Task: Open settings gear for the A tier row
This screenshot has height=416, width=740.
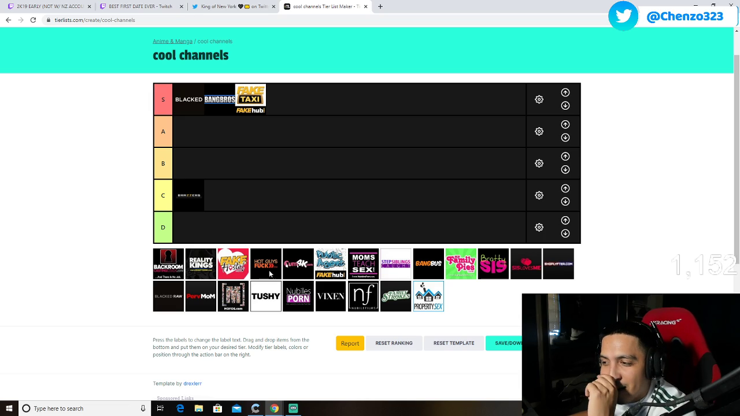Action: click(x=539, y=131)
